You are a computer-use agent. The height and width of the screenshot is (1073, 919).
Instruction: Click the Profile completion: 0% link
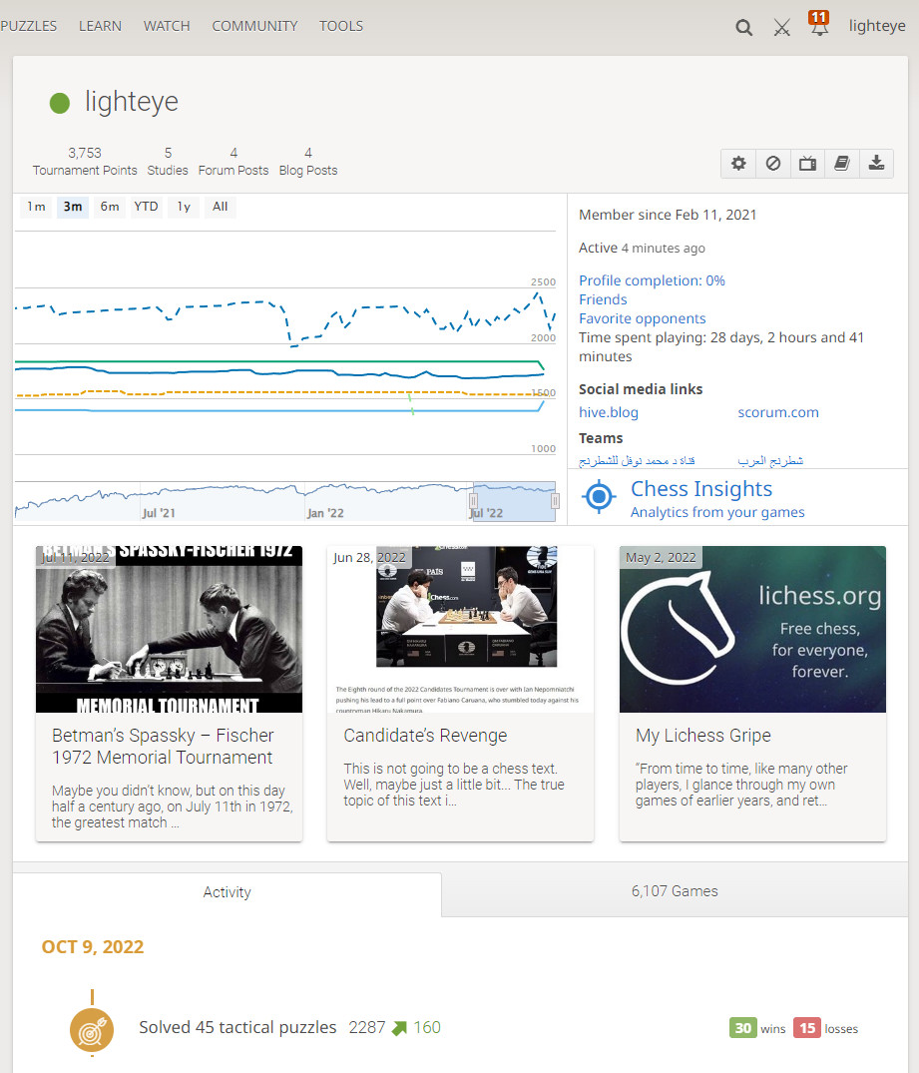tap(652, 280)
